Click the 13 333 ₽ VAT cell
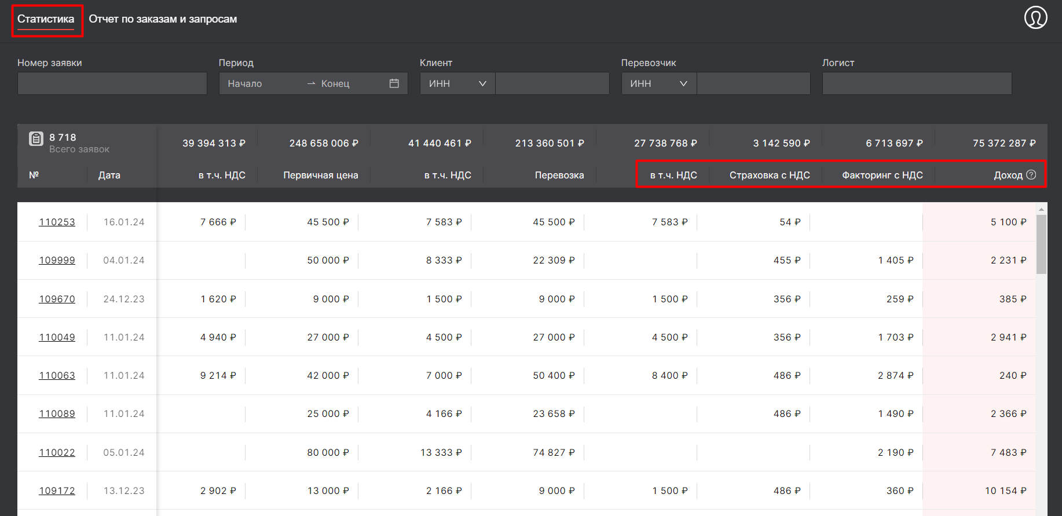The image size is (1062, 516). click(441, 452)
